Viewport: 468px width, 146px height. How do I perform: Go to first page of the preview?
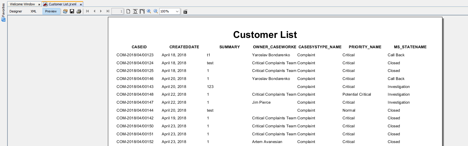point(87,11)
